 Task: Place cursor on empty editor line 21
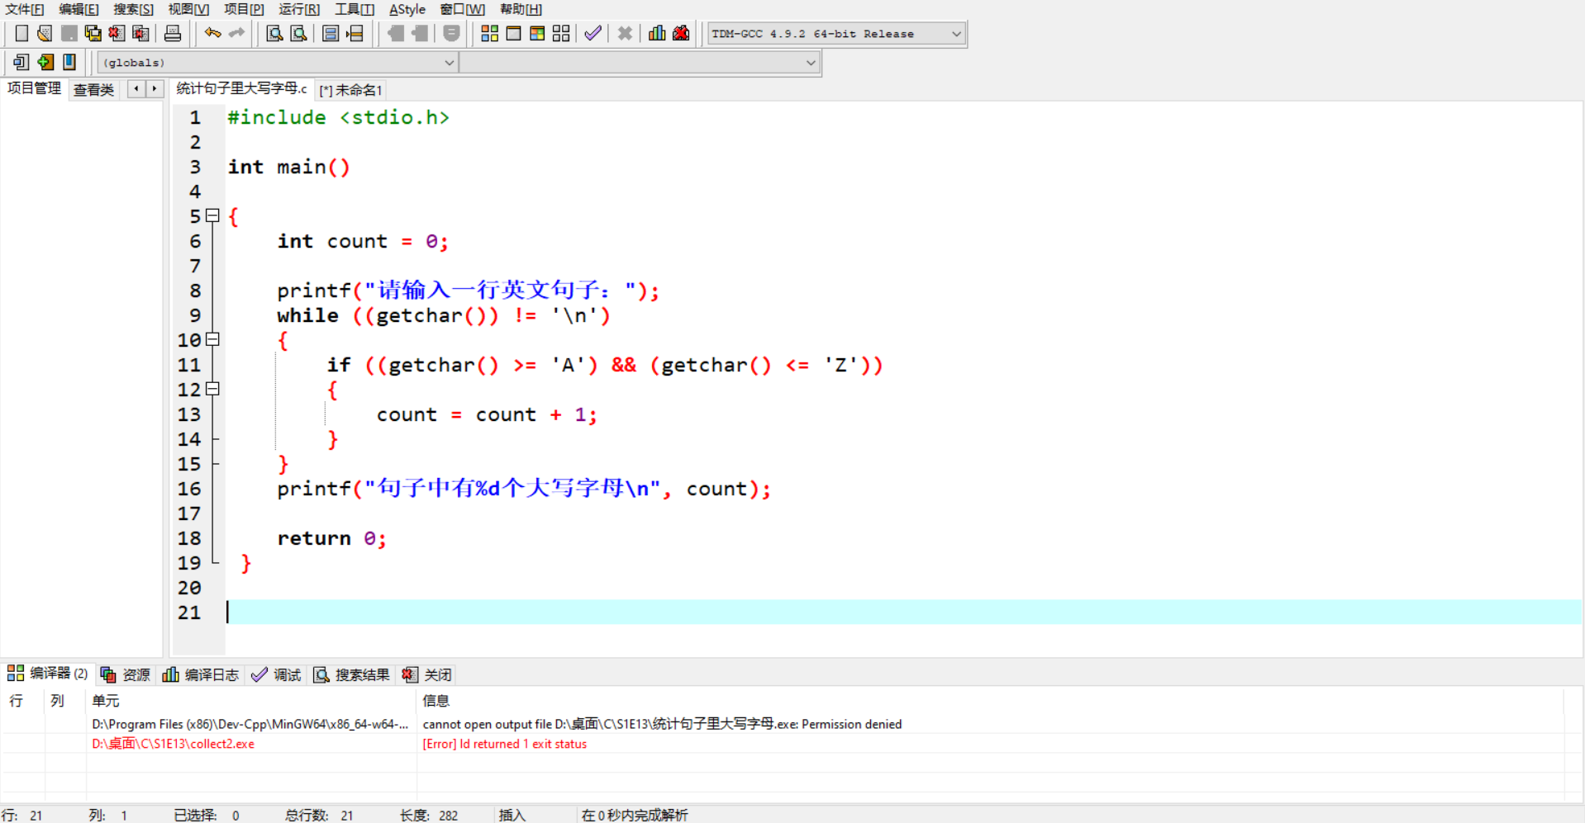pos(904,612)
